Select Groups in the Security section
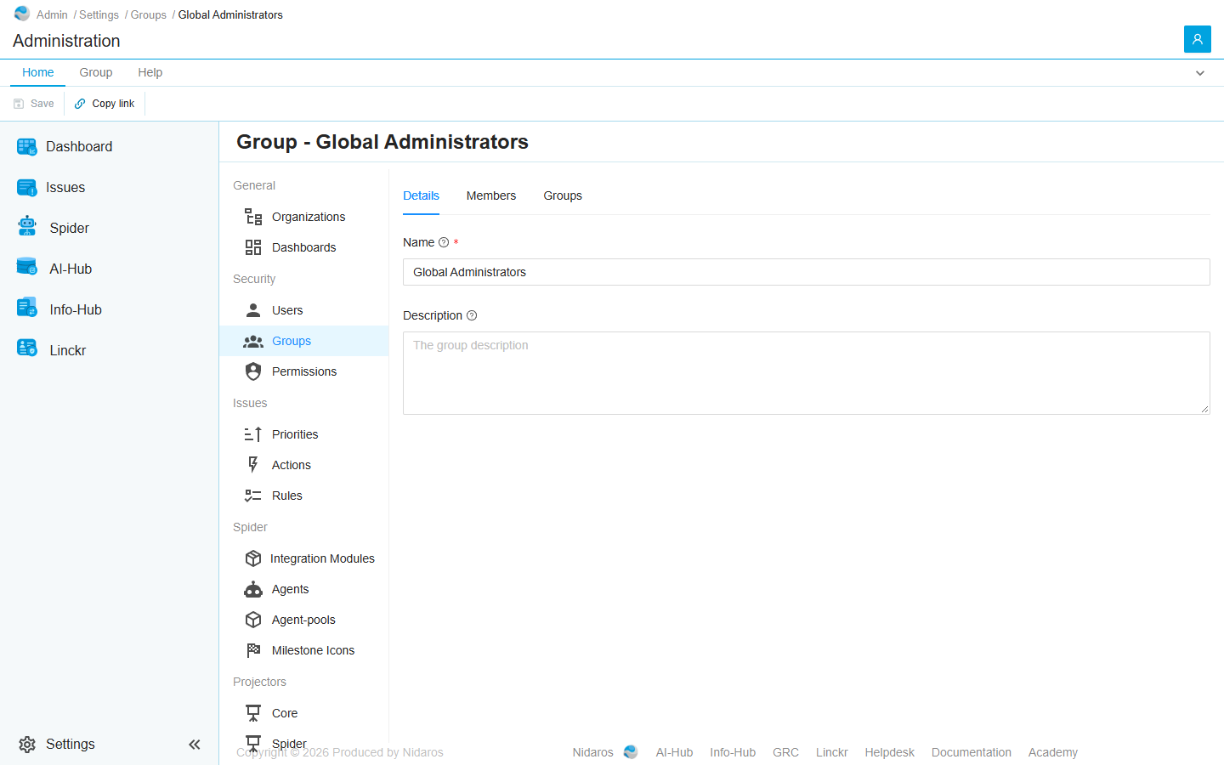1224x765 pixels. [304, 341]
